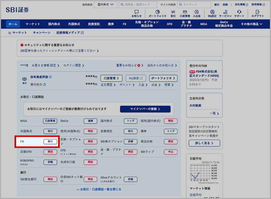Open the 国内株式 nav tab

pos(54,24)
